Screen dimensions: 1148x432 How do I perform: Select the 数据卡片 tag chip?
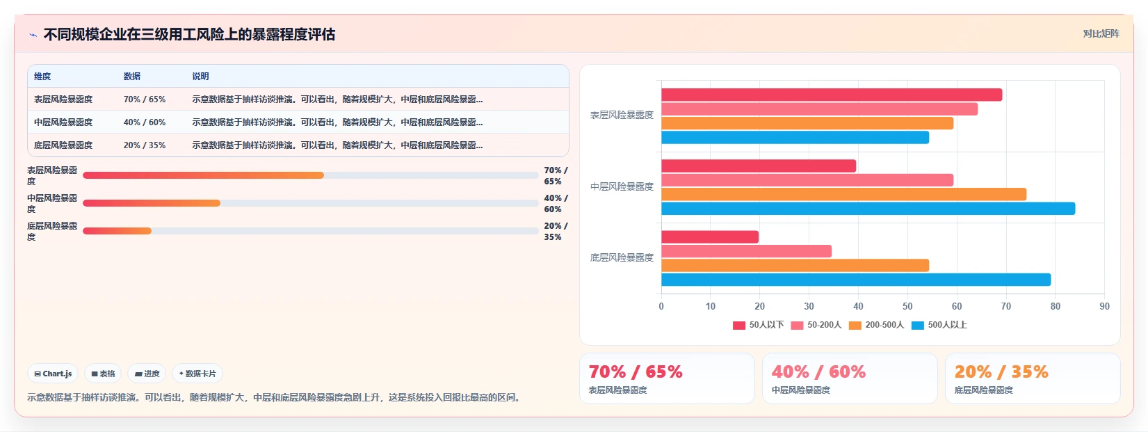point(197,374)
